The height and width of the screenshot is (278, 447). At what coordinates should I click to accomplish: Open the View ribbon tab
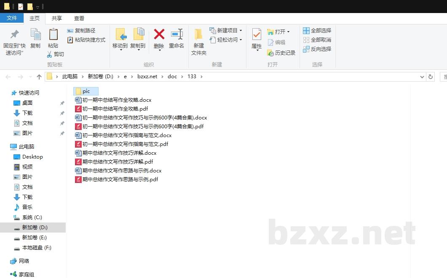tap(79, 19)
